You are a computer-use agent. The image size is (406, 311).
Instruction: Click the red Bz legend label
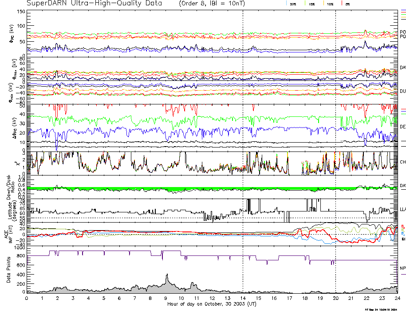(403, 226)
